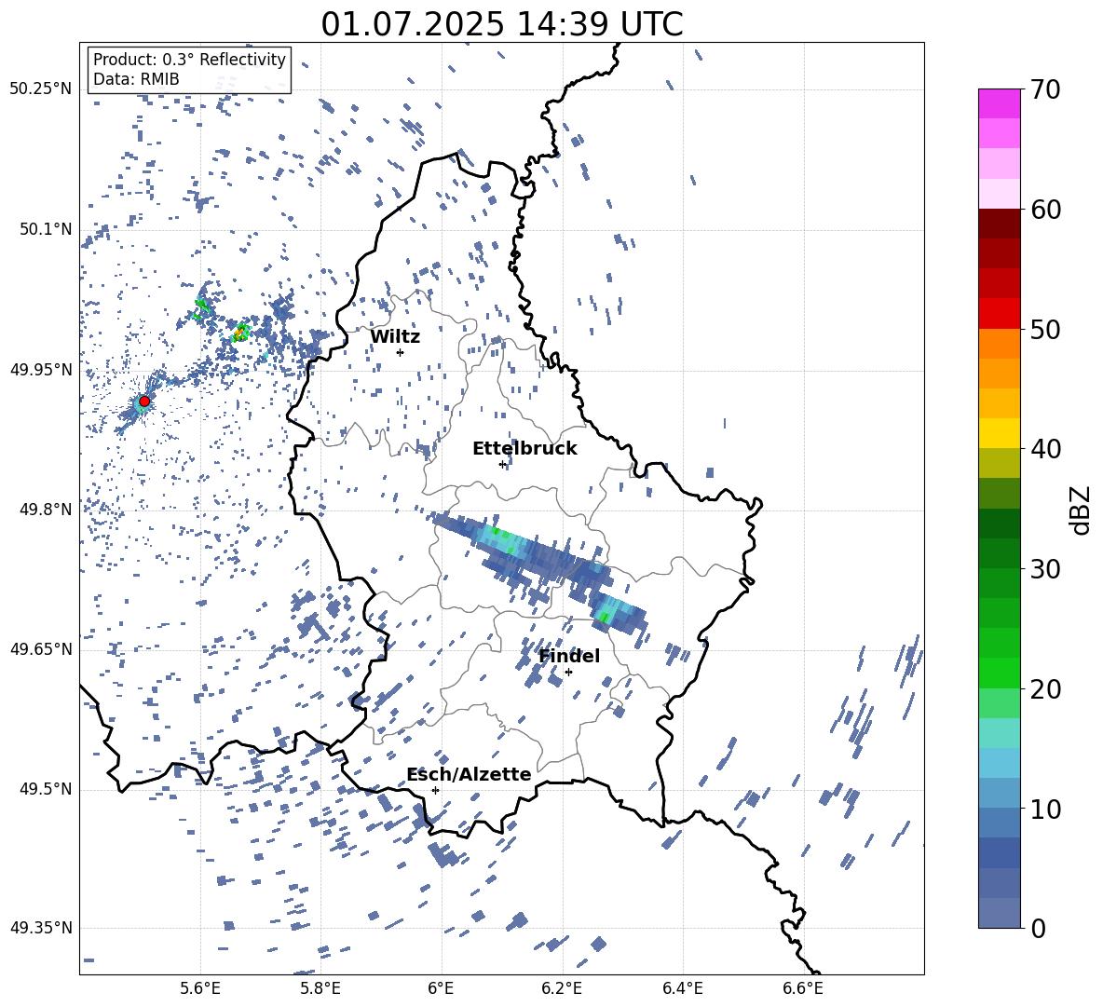
Task: Click the 50.25°N latitude label
Action: click(41, 89)
